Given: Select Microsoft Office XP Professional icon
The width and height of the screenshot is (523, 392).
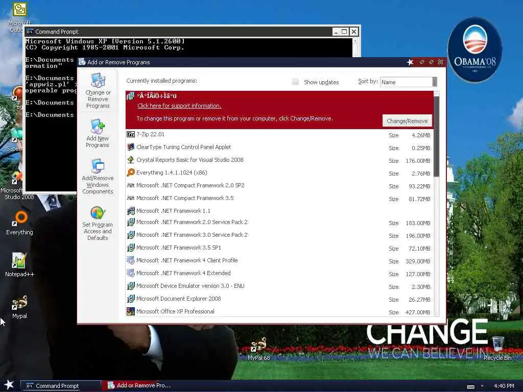Looking at the screenshot, I should click(x=131, y=311).
